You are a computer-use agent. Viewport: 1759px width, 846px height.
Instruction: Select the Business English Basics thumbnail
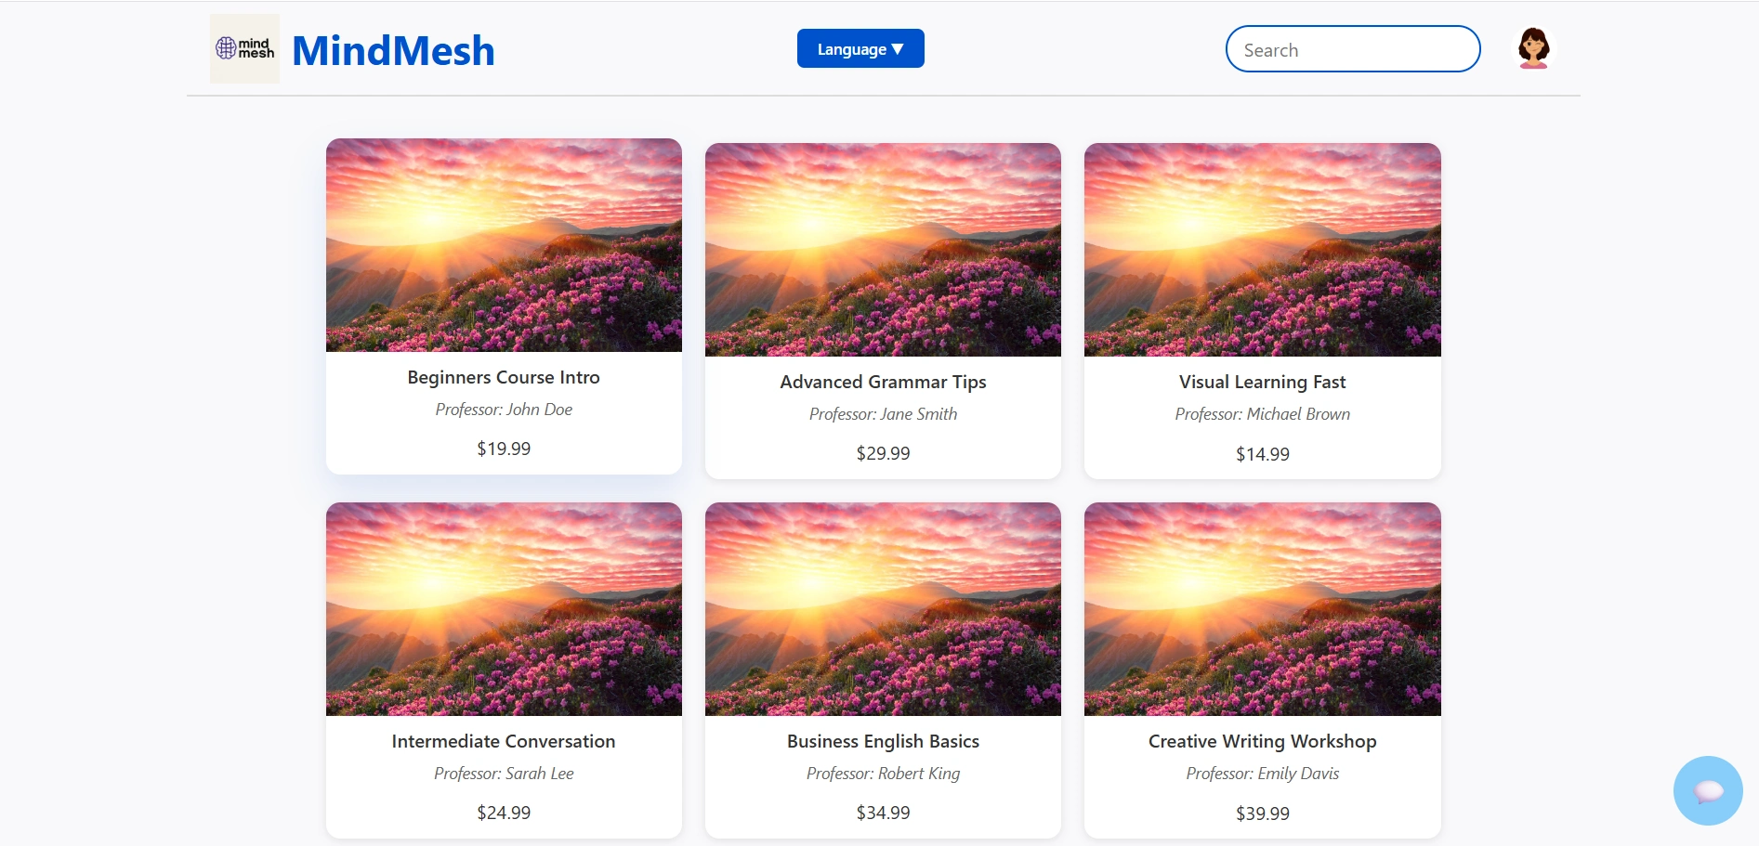coord(883,609)
